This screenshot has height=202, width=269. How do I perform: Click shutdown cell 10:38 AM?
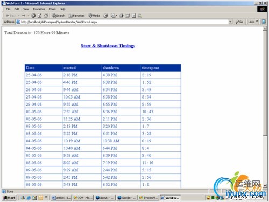click(x=121, y=141)
